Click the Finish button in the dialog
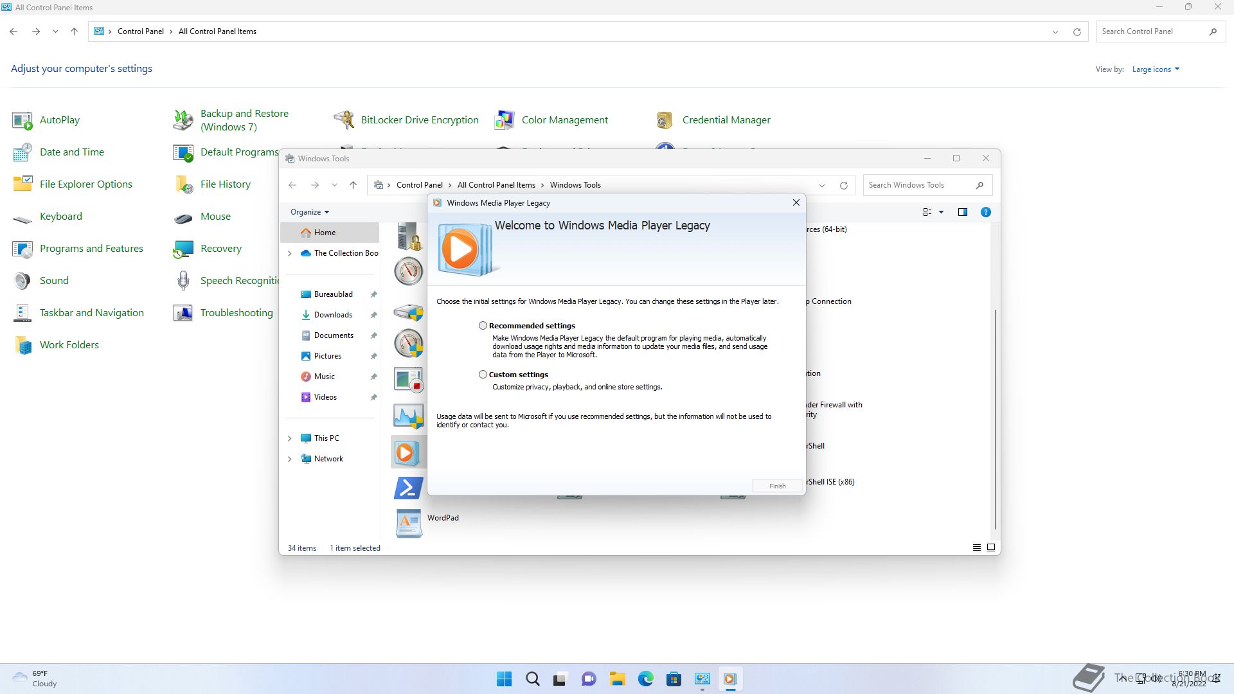 (x=777, y=486)
